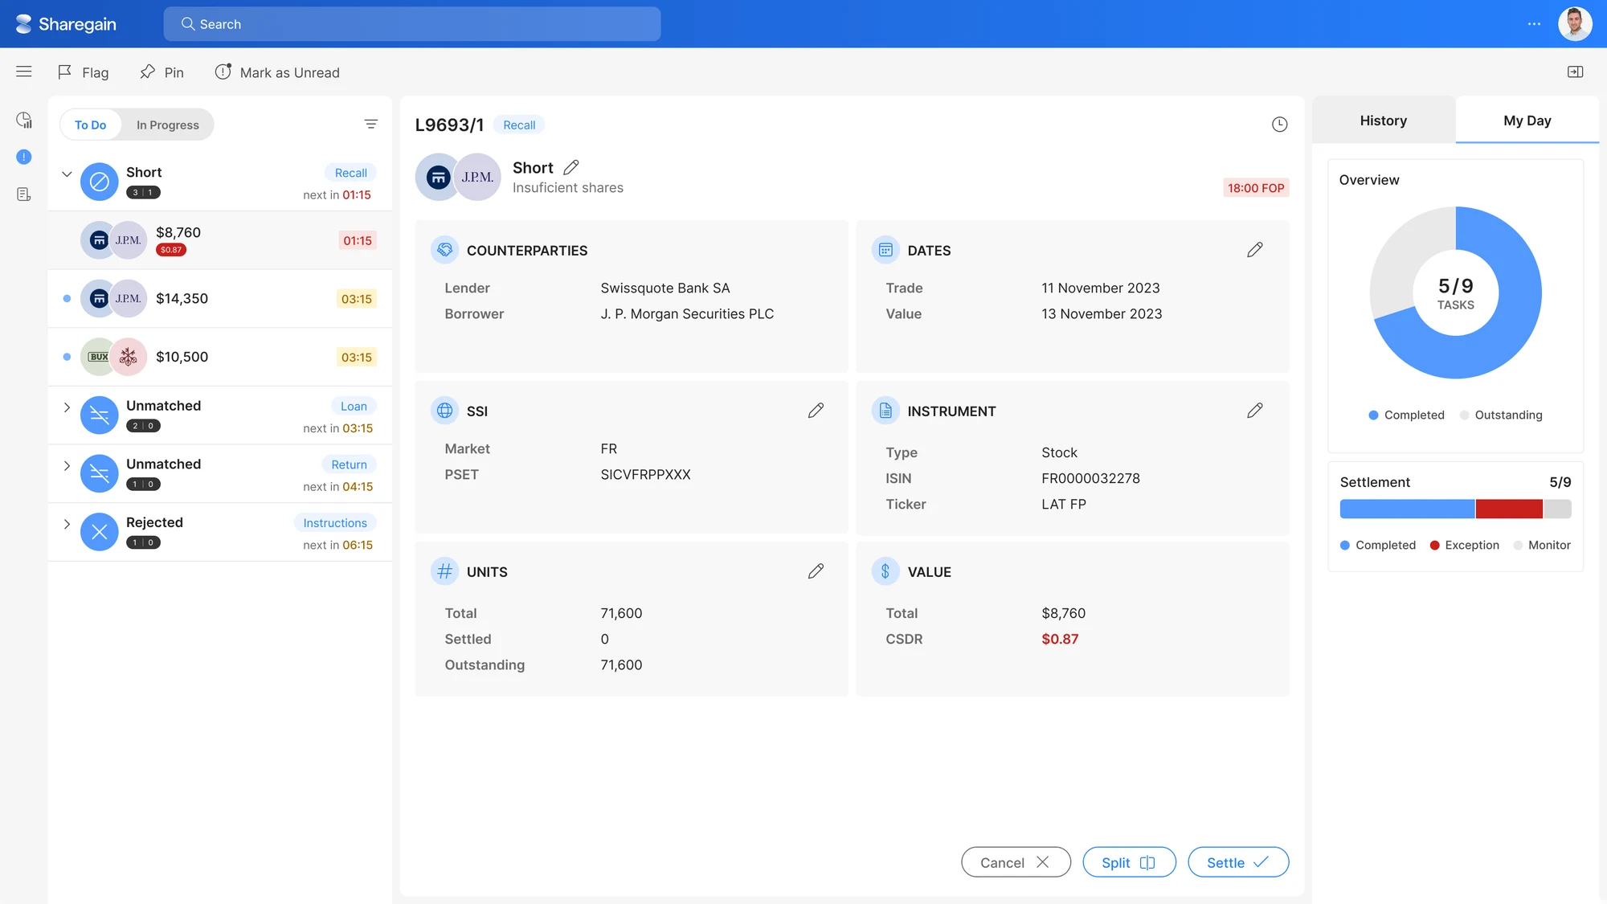Click in the Search field
Viewport: 1607px width, 904px height.
tap(412, 24)
